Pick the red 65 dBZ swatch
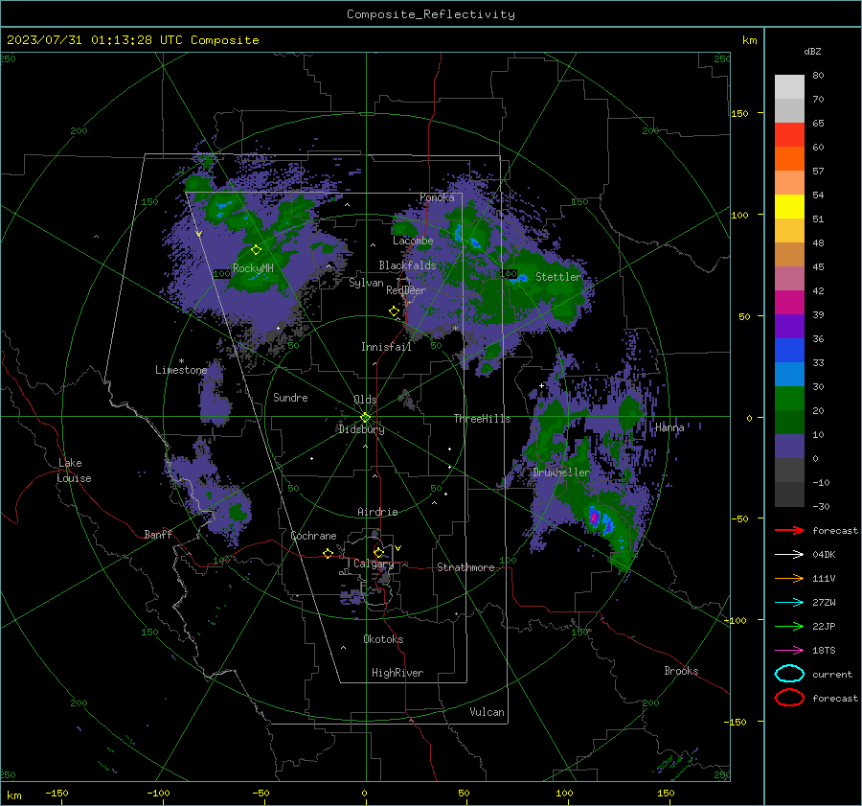This screenshot has height=806, width=862. [x=789, y=134]
